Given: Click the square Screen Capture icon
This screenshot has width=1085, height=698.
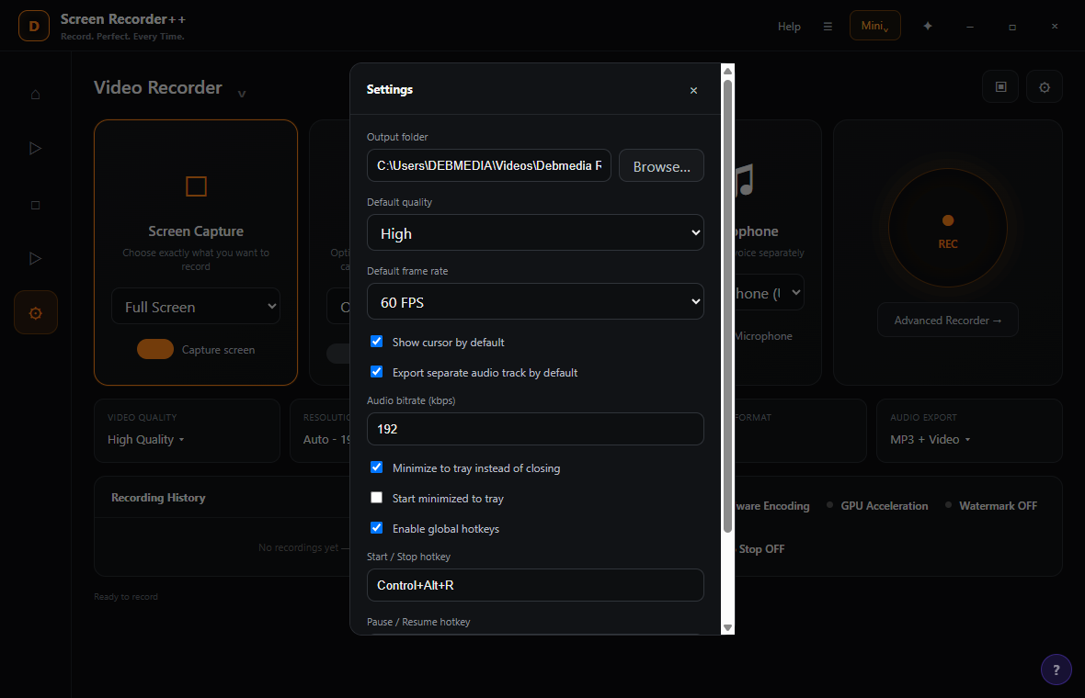Looking at the screenshot, I should pos(196,186).
